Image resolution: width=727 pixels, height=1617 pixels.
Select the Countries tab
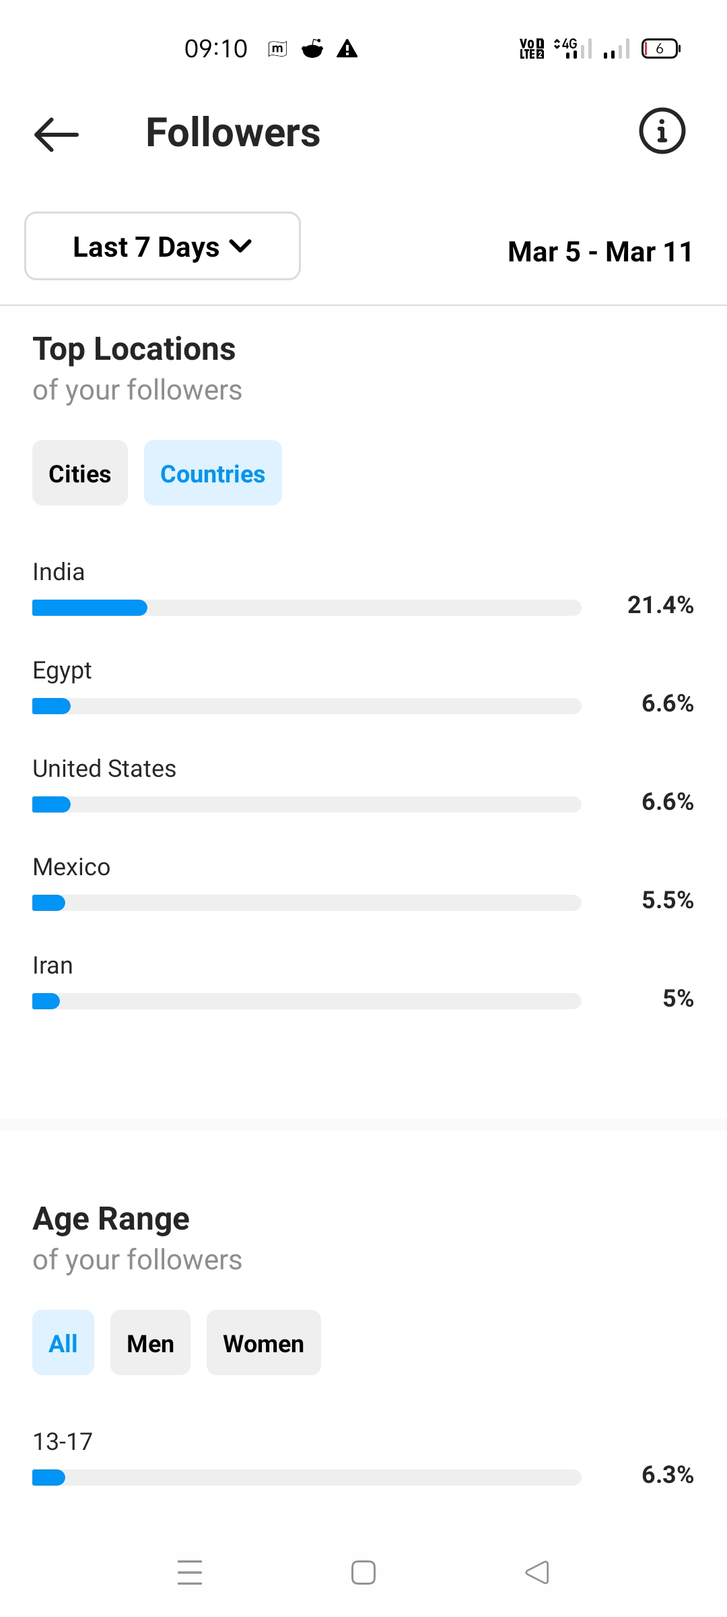coord(213,473)
